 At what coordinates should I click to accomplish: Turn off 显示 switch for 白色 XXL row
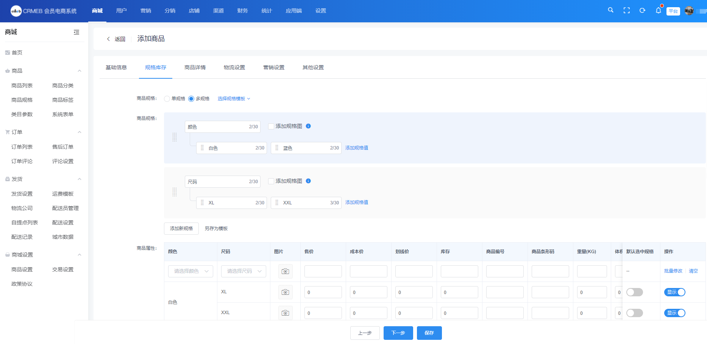click(x=674, y=313)
